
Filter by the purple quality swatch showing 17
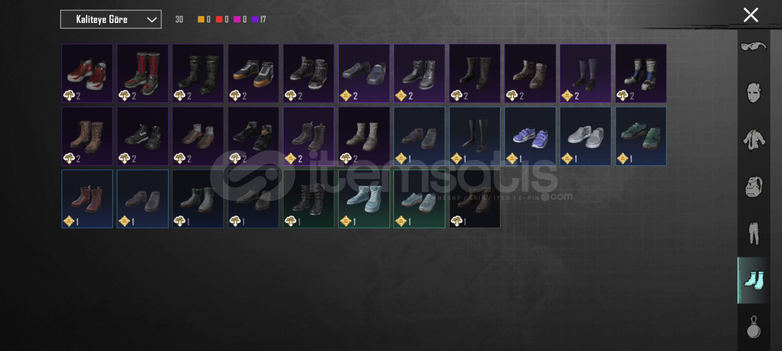tap(259, 19)
